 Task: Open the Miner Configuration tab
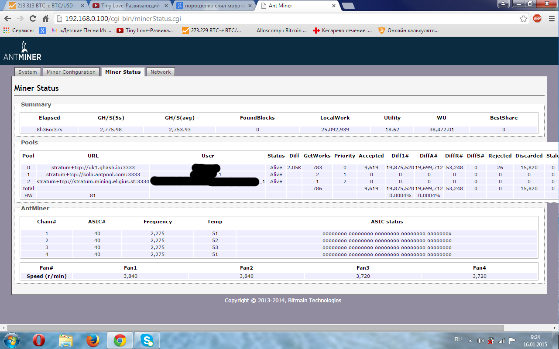(x=71, y=72)
